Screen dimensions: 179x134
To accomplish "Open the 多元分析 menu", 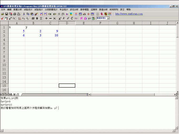I will [74, 9].
